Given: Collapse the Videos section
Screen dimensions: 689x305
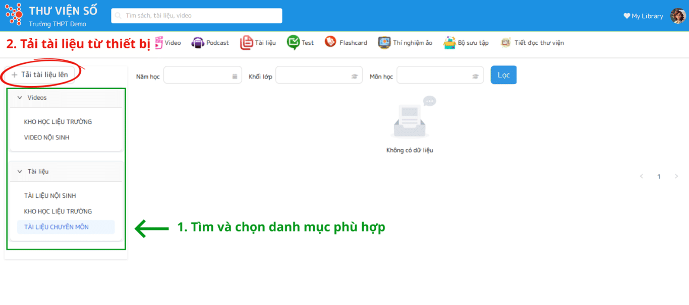Looking at the screenshot, I should pos(20,98).
